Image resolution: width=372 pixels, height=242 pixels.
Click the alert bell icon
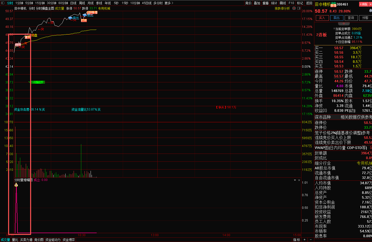coord(371,11)
